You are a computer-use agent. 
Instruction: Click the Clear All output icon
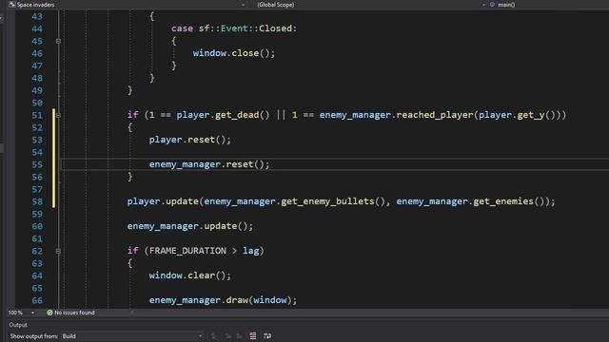point(253,336)
